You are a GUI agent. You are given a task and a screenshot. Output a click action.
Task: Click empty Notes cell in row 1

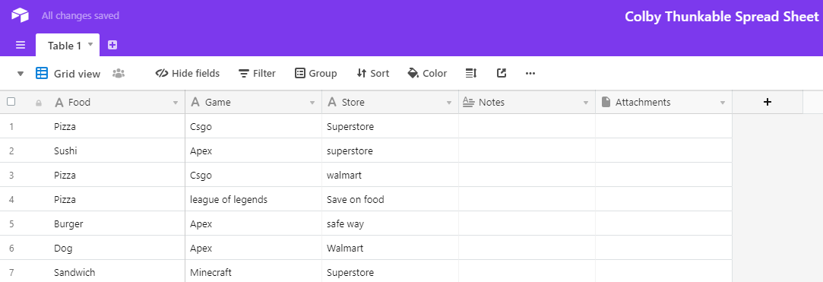527,127
